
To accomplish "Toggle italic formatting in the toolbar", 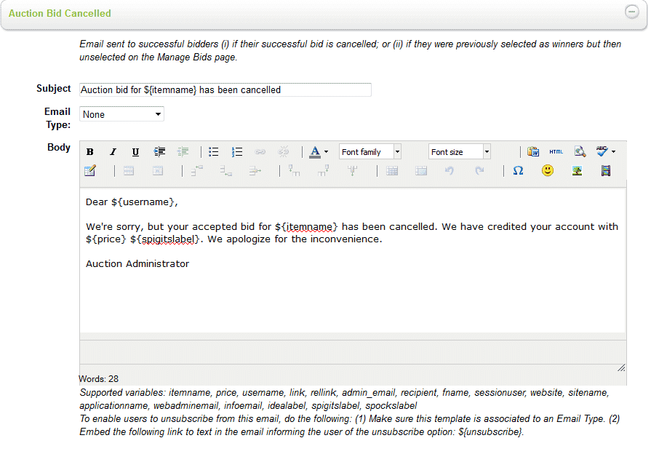I will (x=113, y=152).
